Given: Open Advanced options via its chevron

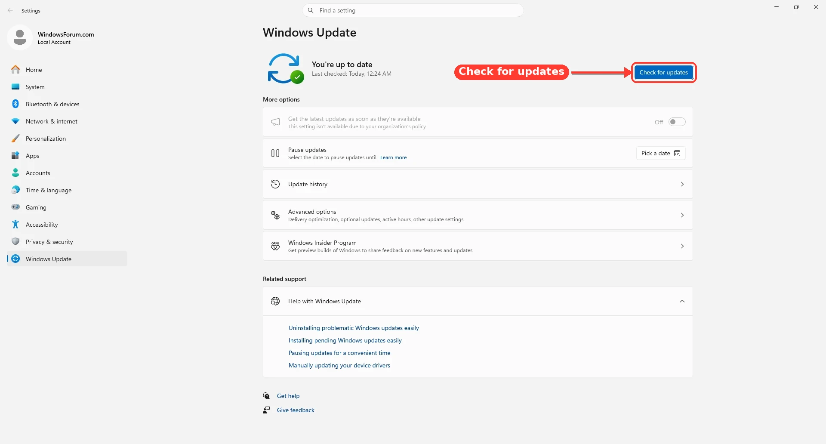Looking at the screenshot, I should pyautogui.click(x=682, y=215).
